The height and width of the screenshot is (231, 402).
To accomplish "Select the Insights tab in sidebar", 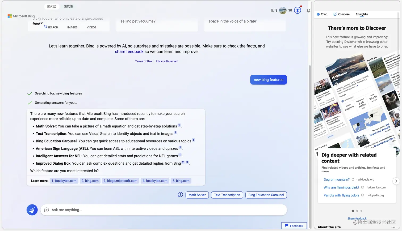I will [x=362, y=14].
